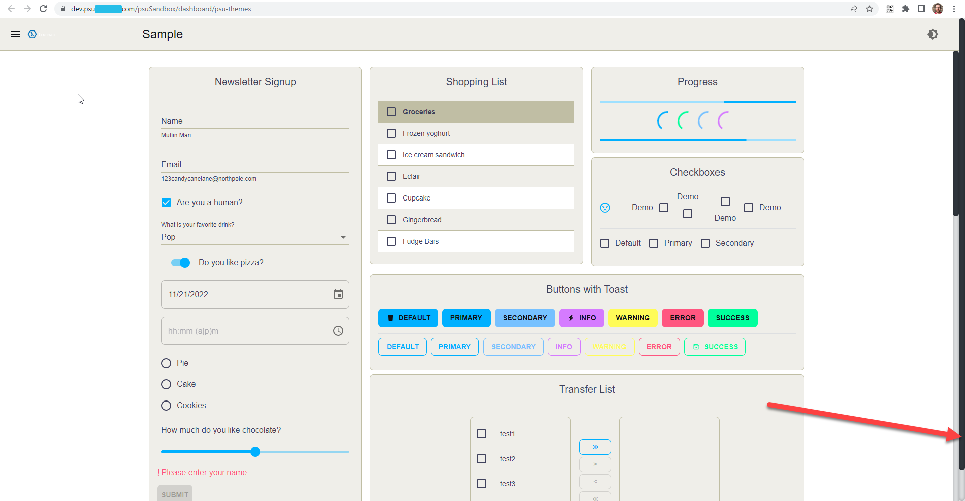Viewport: 965px width, 501px height.
Task: Check the 'Secondary' checkbox in the Checkboxes card
Action: click(x=705, y=243)
